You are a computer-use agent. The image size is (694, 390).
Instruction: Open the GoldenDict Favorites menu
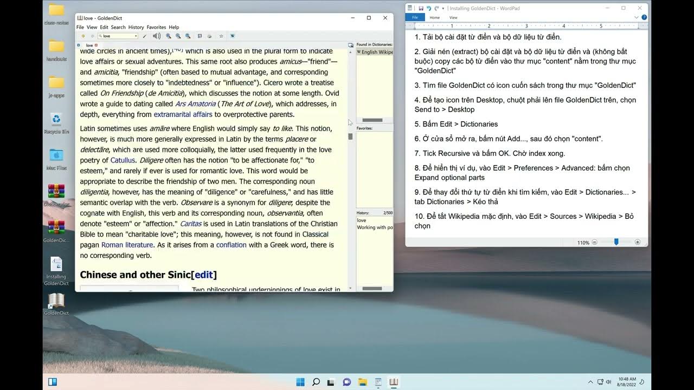(x=156, y=27)
